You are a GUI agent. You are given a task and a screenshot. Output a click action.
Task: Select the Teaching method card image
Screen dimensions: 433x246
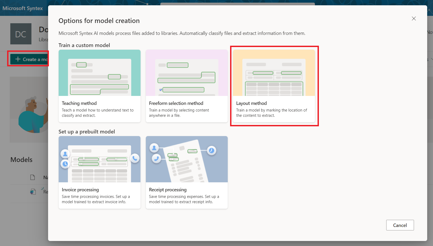coord(100,73)
